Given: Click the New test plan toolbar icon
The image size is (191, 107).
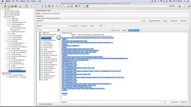Looking at the screenshot, I should click(2, 6).
